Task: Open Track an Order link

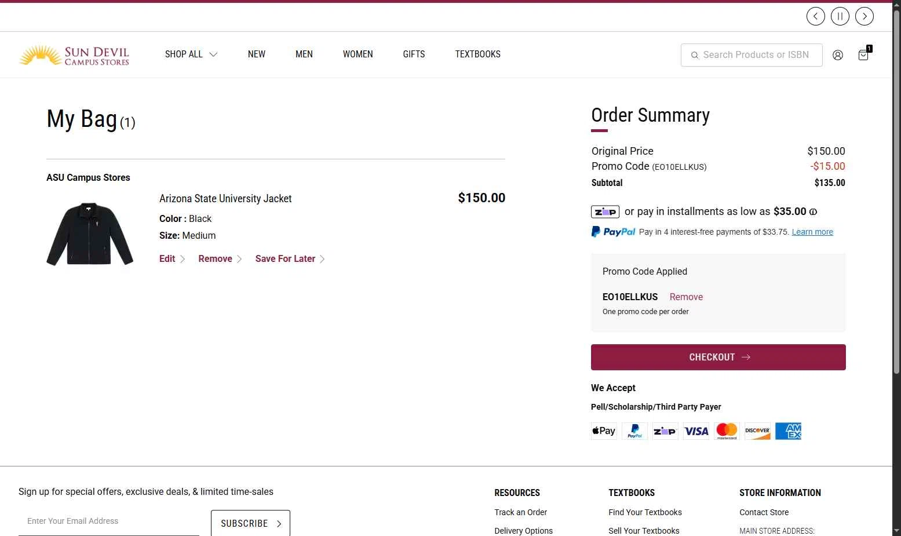Action: [x=520, y=512]
